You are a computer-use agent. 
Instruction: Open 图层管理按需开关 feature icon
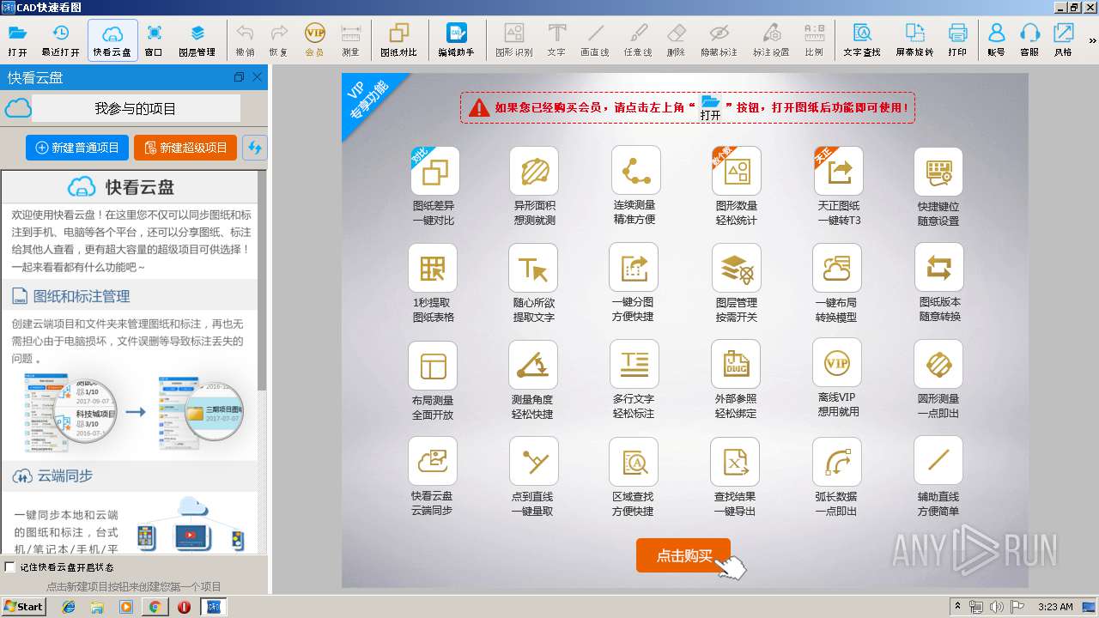[737, 268]
